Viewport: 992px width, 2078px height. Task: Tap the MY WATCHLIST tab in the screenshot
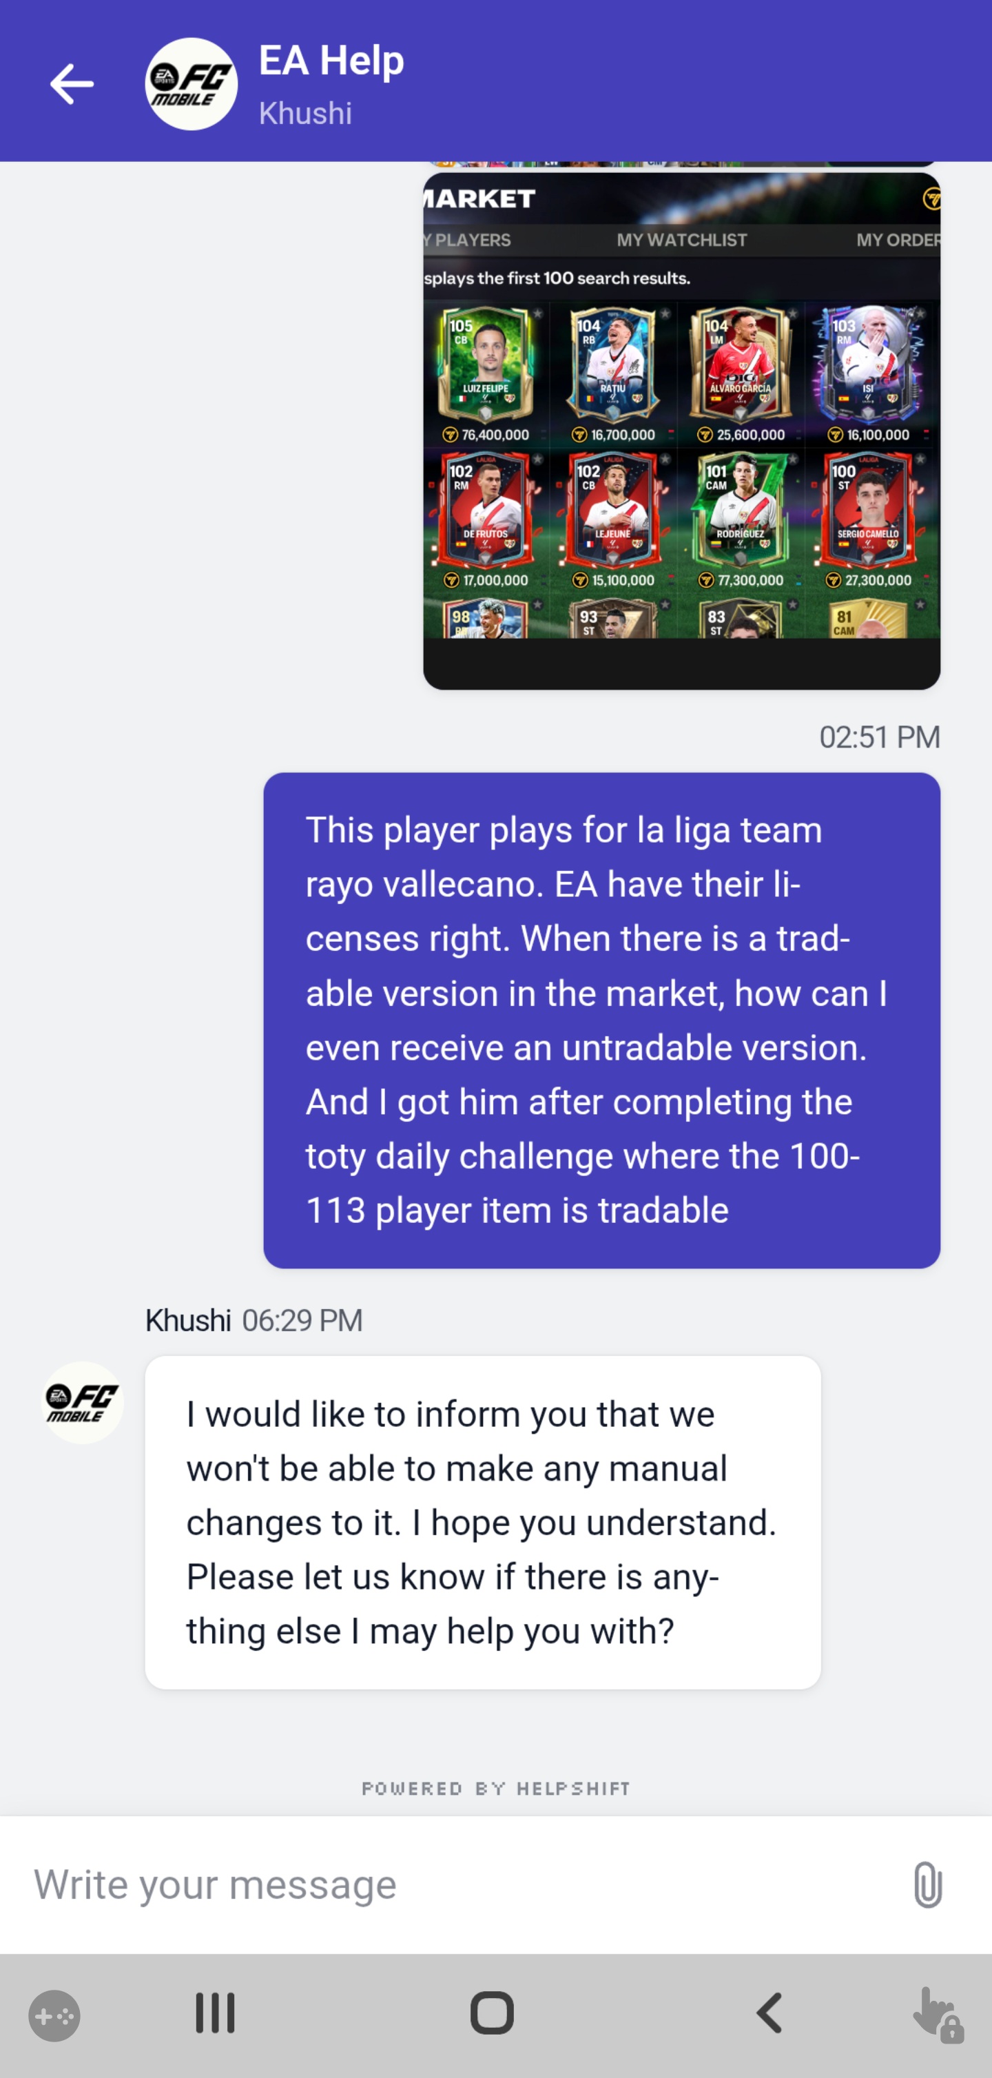coord(681,240)
